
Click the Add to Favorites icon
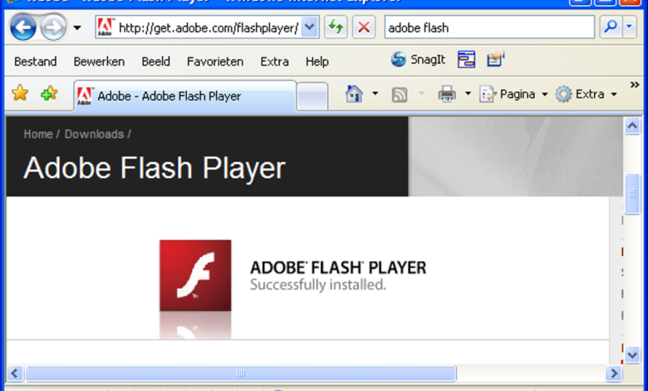point(49,94)
